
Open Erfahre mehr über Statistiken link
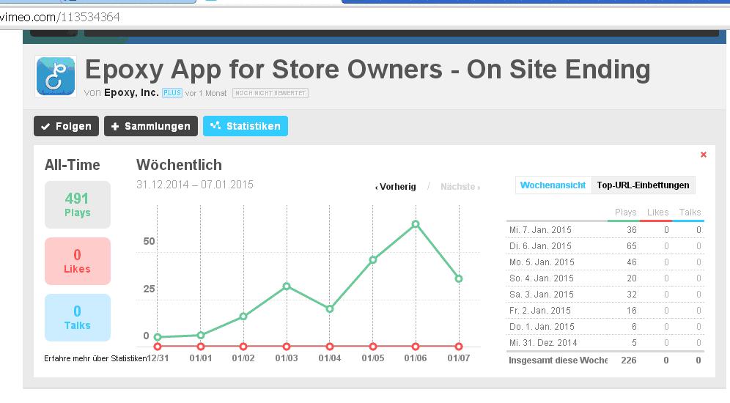point(95,358)
